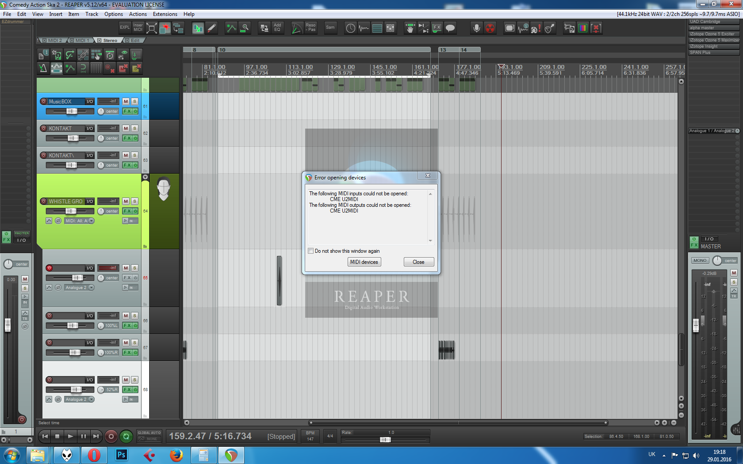Viewport: 743px width, 464px height.
Task: Mute the MusicBOX track
Action: tap(126, 102)
